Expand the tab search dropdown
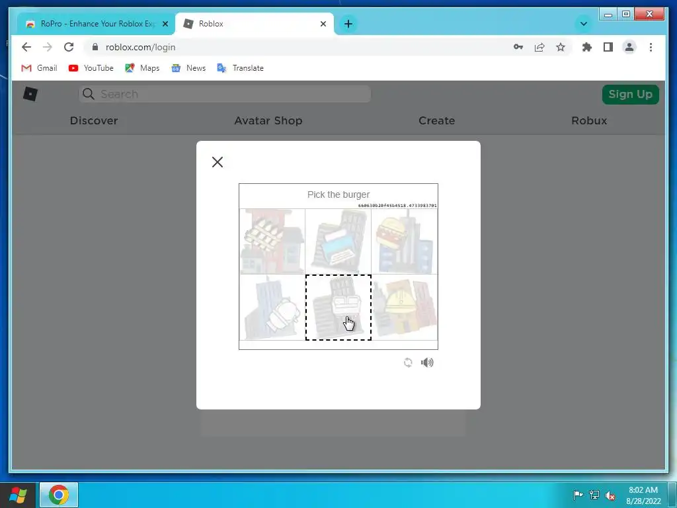677x508 pixels. tap(583, 24)
